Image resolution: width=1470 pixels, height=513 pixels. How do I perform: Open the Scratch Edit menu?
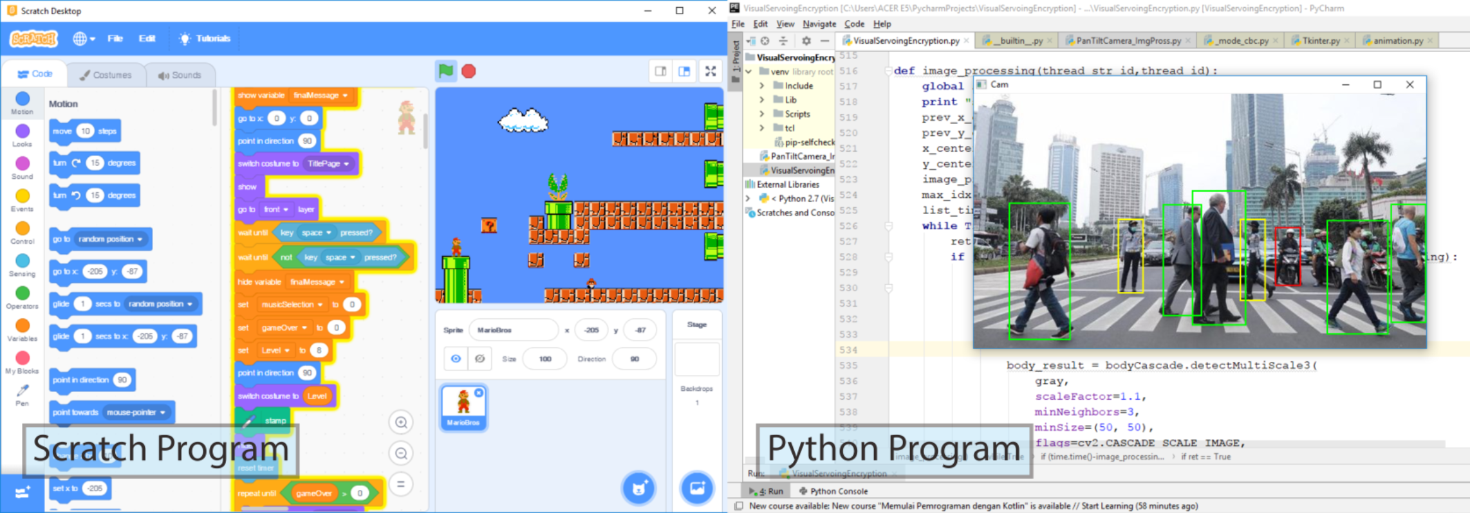coord(147,39)
